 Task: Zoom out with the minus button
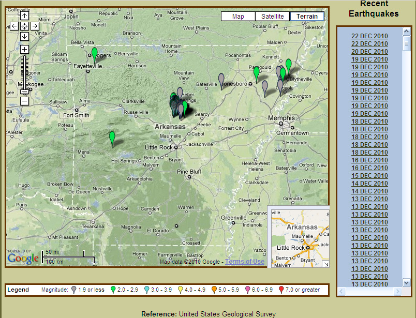pyautogui.click(x=24, y=101)
